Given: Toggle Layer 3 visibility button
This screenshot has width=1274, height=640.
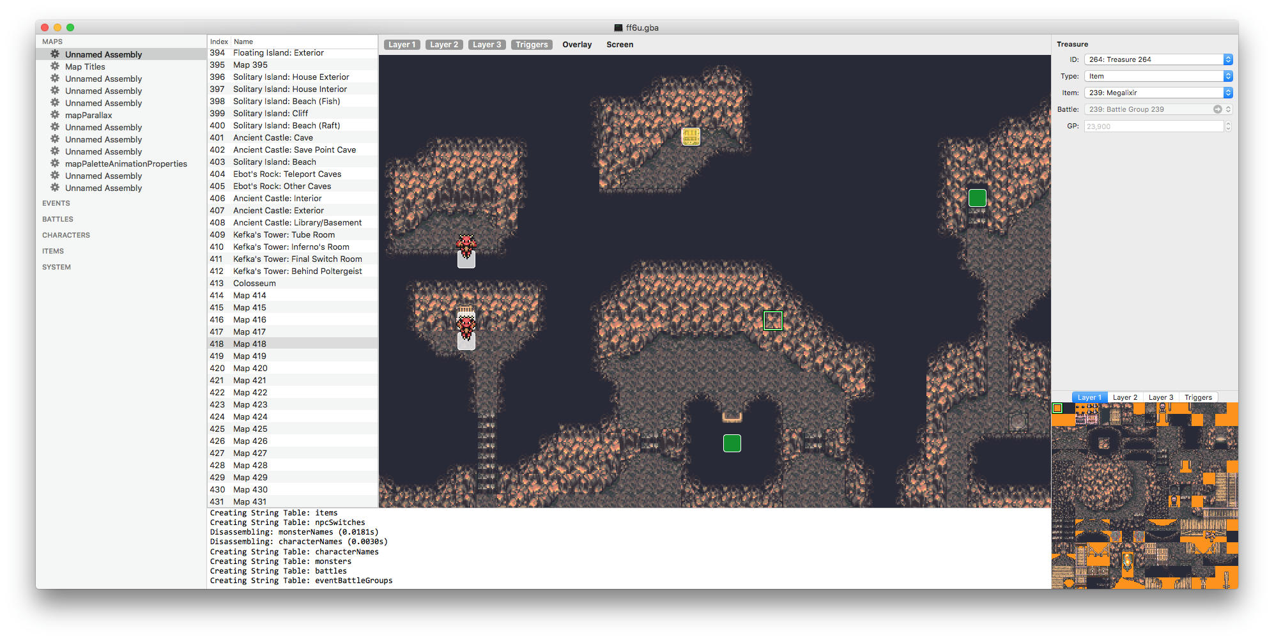Looking at the screenshot, I should coord(487,45).
